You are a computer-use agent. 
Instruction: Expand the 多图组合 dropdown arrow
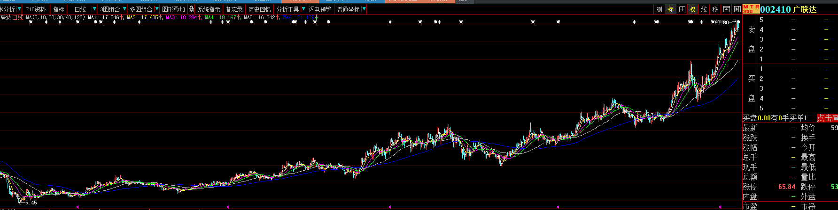(156, 9)
